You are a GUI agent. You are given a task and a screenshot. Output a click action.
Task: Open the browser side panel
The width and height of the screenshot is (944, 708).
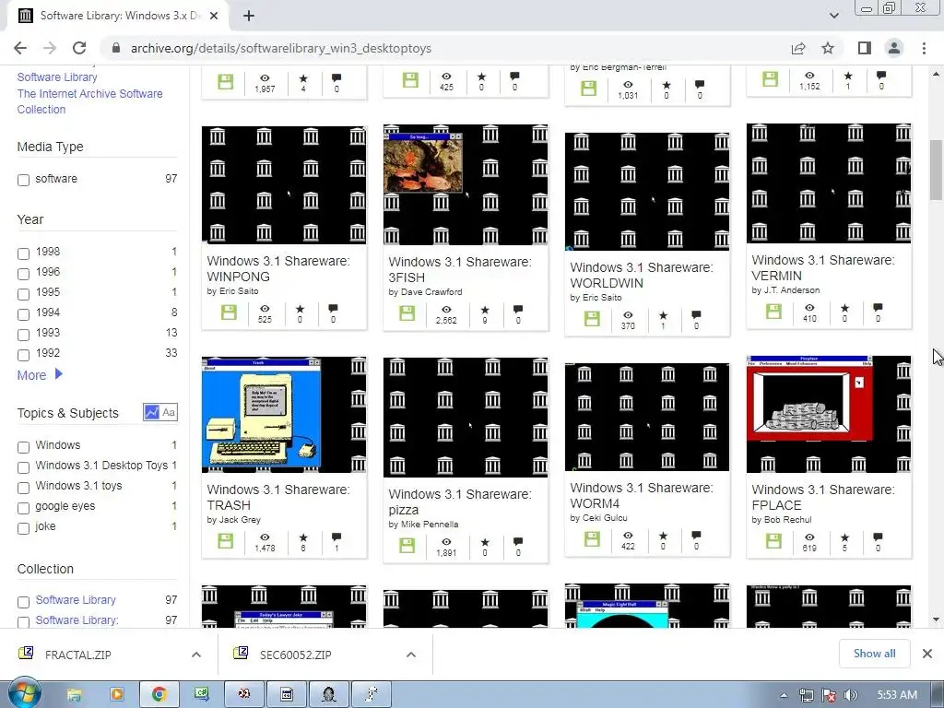[864, 48]
